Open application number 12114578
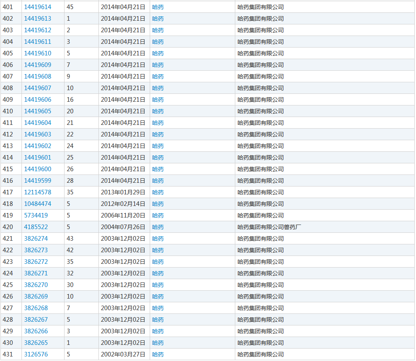The width and height of the screenshot is (416, 361). [38, 192]
